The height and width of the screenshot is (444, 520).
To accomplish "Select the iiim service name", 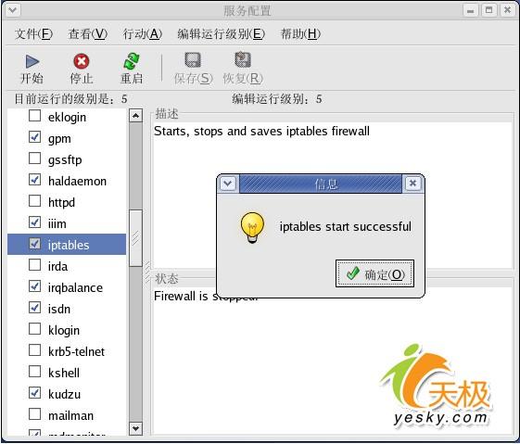I will pos(57,224).
